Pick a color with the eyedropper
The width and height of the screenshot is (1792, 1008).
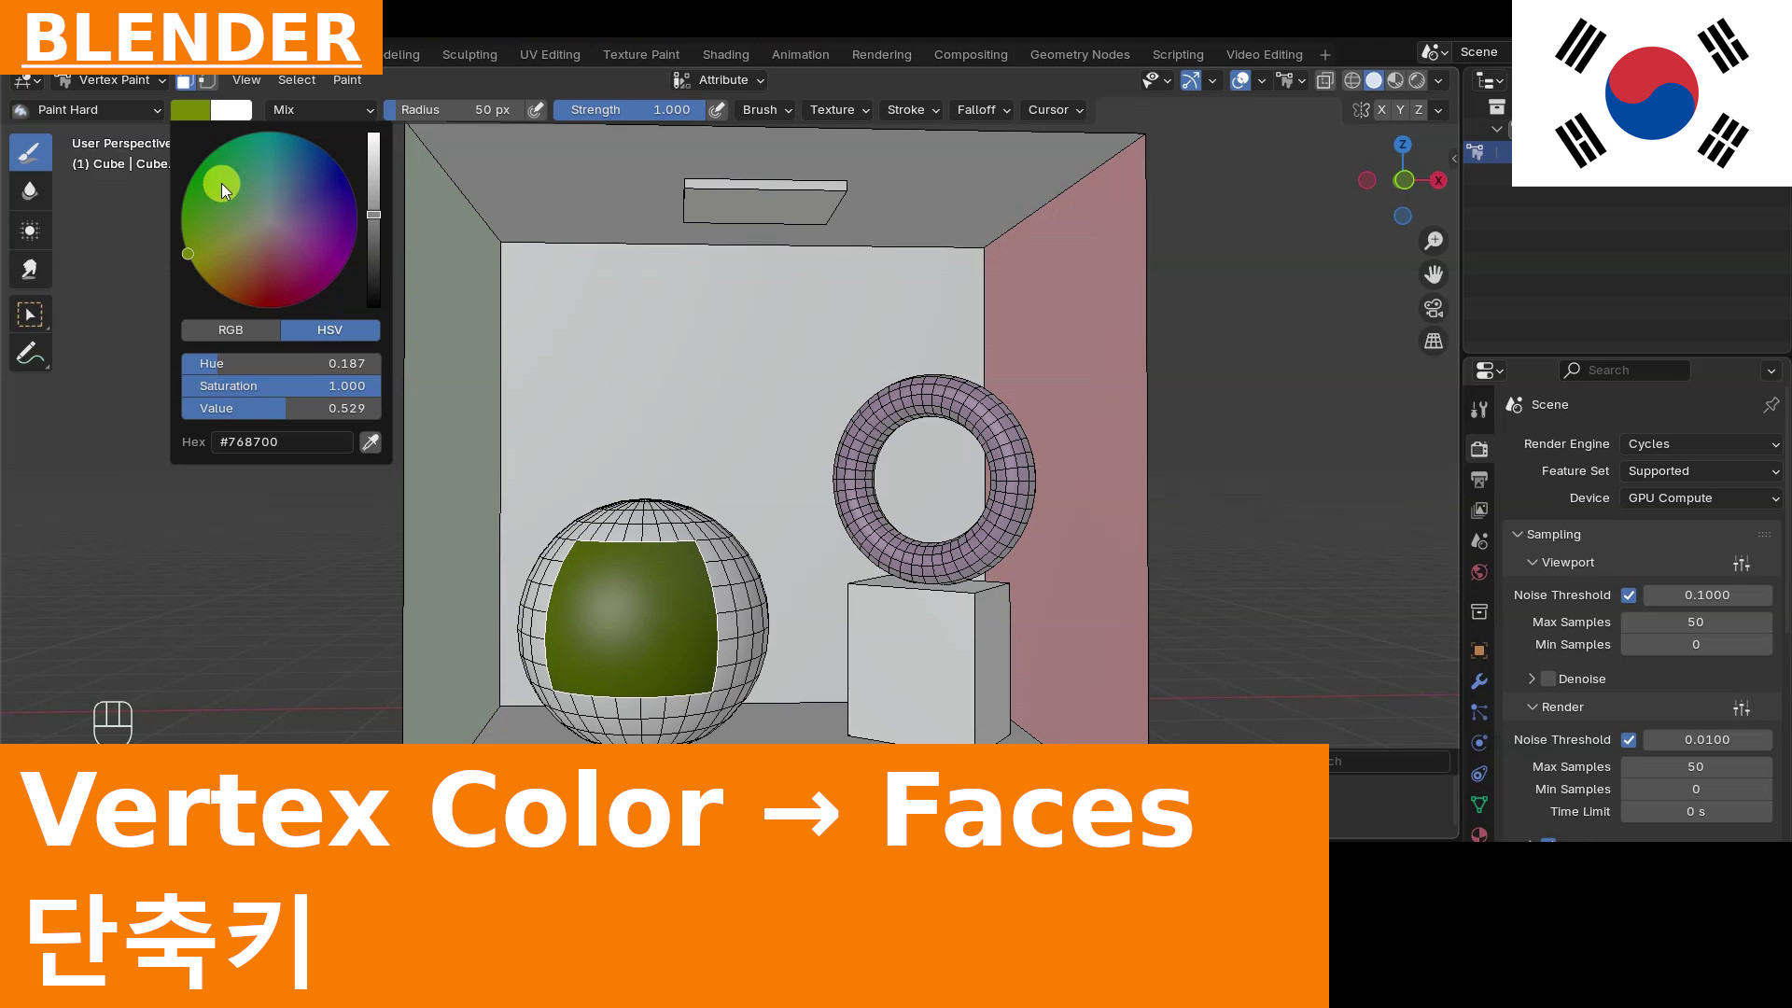click(371, 442)
